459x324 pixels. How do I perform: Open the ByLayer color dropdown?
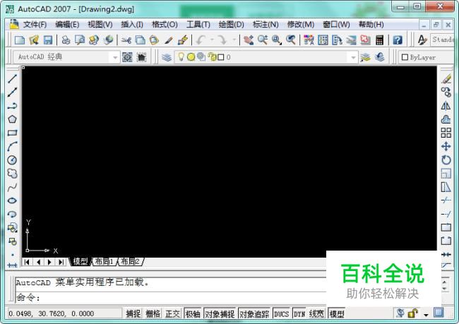(x=428, y=57)
